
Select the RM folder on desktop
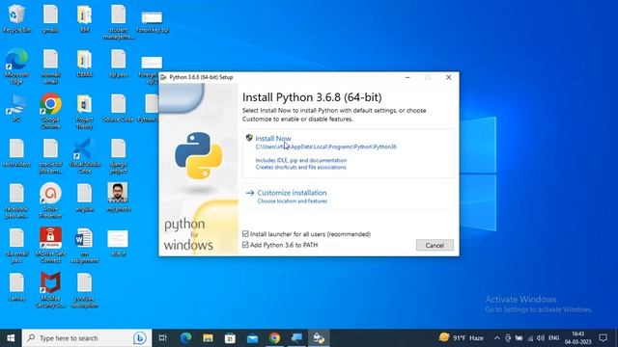[x=84, y=18]
